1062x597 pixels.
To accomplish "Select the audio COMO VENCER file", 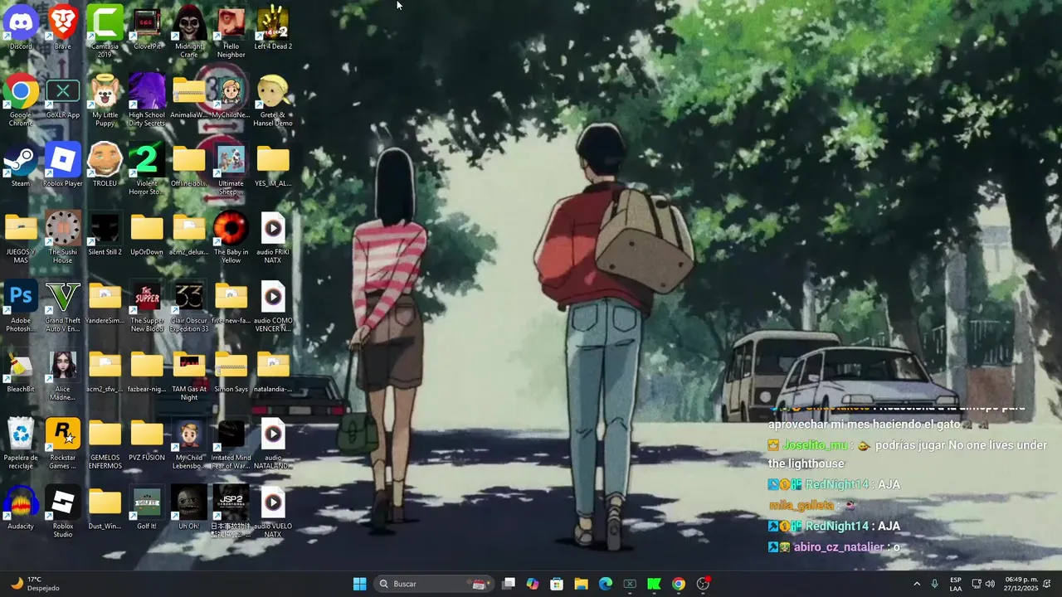I will pos(273,306).
